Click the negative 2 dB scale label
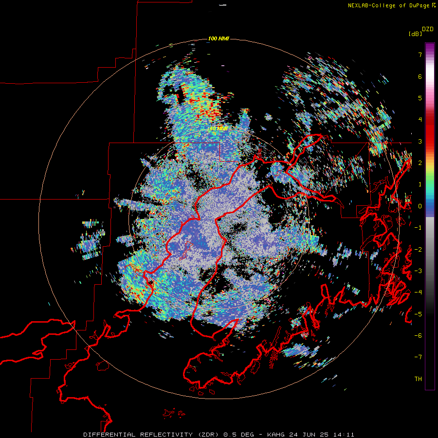The width and height of the screenshot is (438, 438). click(x=418, y=250)
